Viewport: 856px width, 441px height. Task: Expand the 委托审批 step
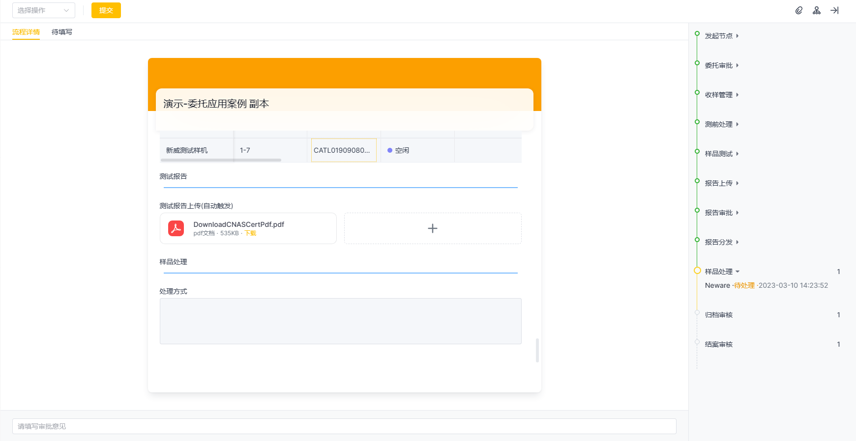pyautogui.click(x=737, y=65)
